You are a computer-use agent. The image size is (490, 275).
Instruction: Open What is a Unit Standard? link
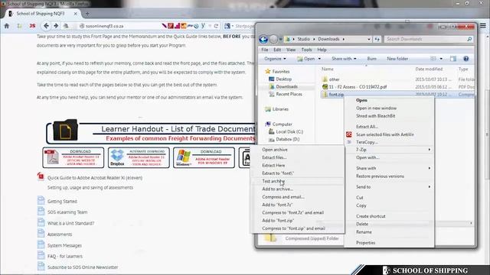click(x=70, y=223)
